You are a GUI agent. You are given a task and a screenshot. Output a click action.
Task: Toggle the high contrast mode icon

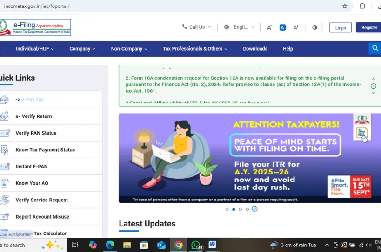pyautogui.click(x=314, y=27)
